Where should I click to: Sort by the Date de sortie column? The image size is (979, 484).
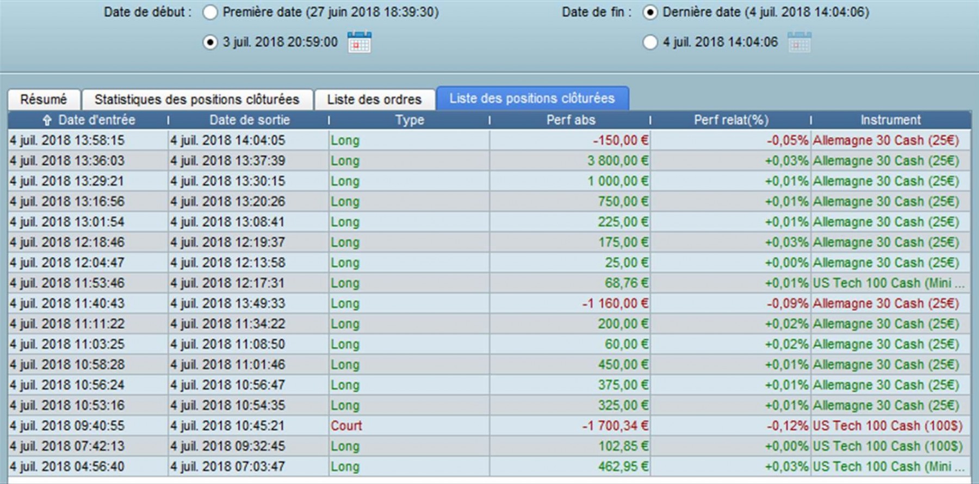click(249, 120)
